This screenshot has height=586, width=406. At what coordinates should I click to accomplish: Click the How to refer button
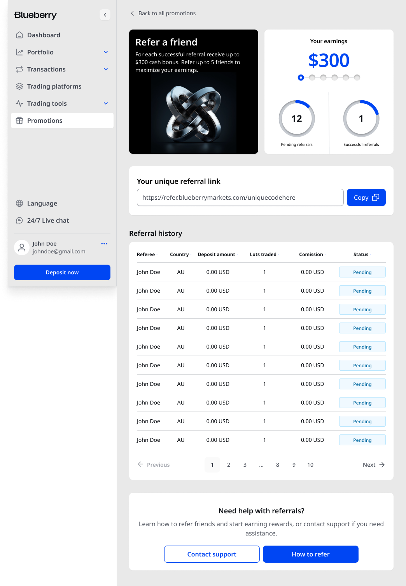tap(311, 554)
